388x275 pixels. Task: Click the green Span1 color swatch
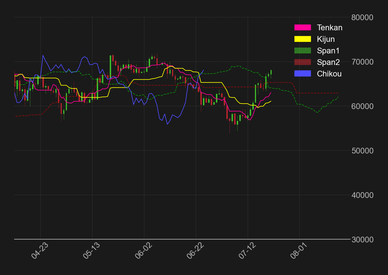303,50
